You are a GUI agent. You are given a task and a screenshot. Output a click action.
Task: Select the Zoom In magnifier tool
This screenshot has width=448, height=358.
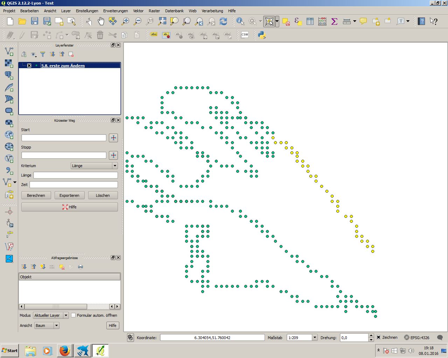125,21
